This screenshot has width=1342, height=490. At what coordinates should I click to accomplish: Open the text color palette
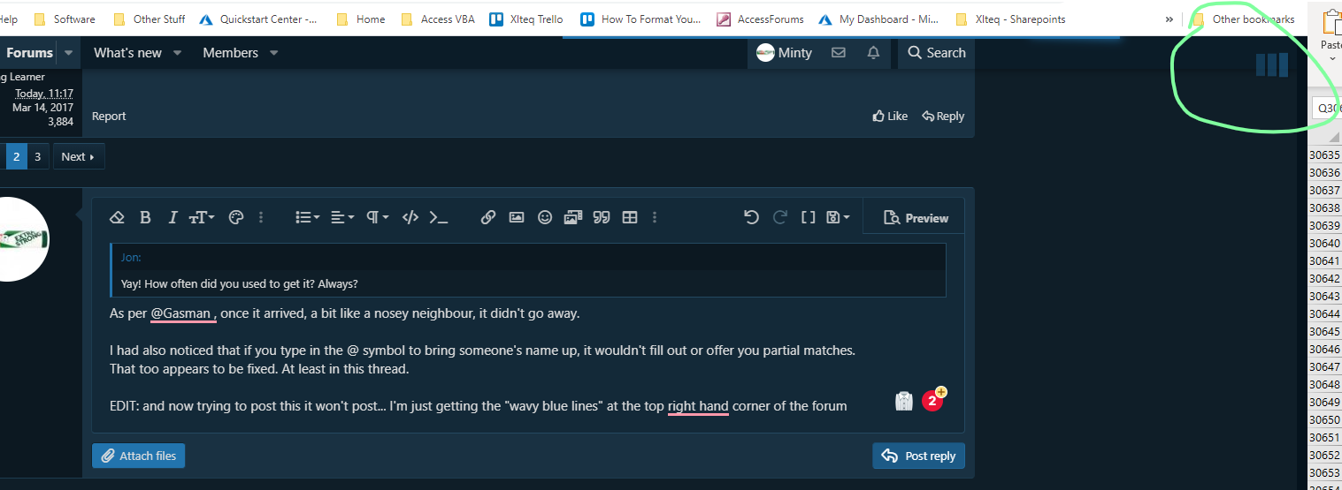[235, 217]
